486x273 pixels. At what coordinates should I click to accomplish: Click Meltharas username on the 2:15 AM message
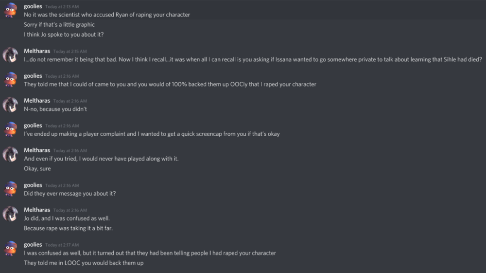pyautogui.click(x=37, y=51)
